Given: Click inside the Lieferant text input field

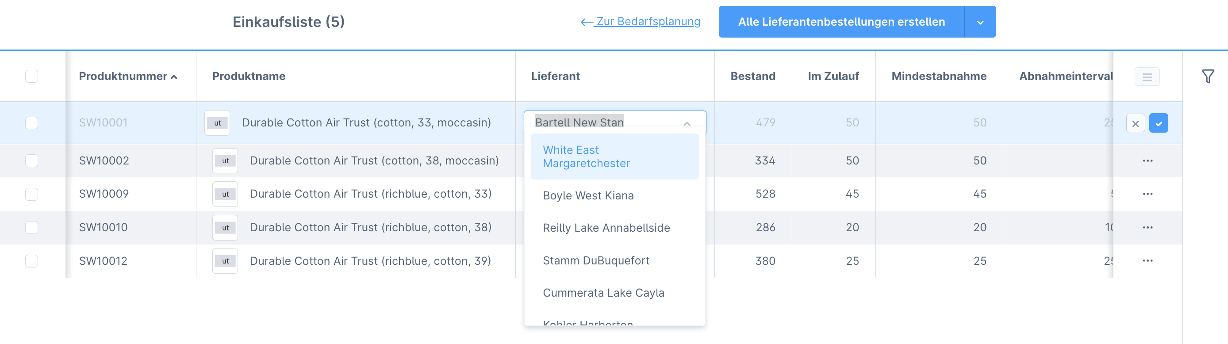Looking at the screenshot, I should tap(596, 122).
